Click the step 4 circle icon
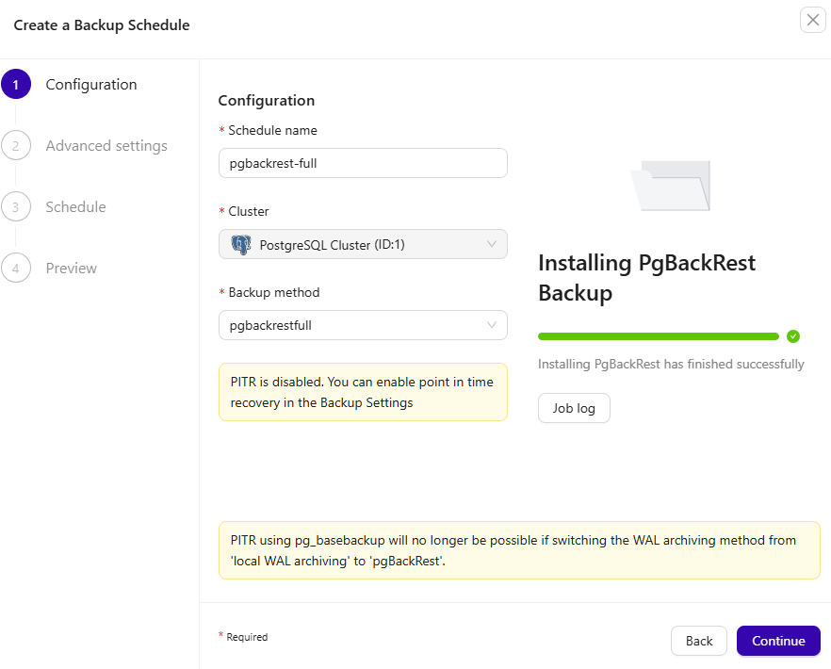Image resolution: width=831 pixels, height=669 pixels. click(x=16, y=269)
